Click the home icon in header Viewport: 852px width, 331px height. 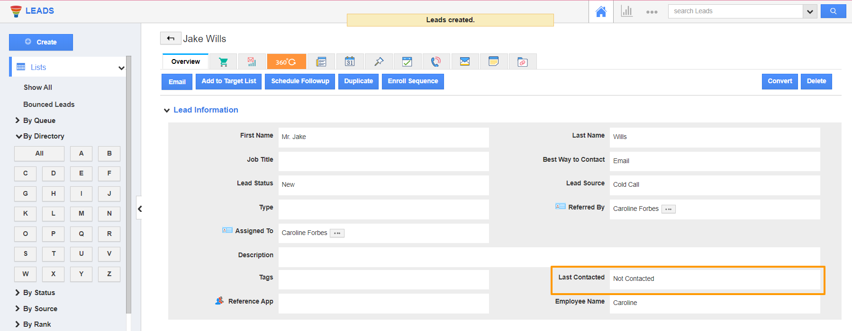point(601,11)
